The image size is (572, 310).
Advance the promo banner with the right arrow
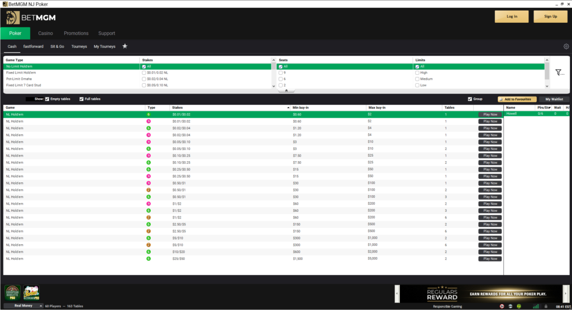(565, 294)
